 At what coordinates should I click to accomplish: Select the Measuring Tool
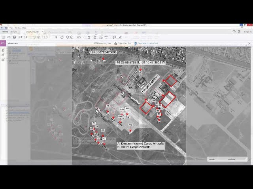point(103,43)
